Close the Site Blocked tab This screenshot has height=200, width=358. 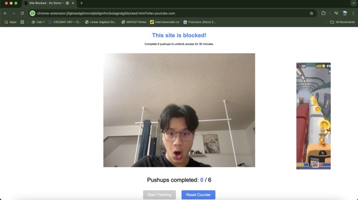[x=73, y=3]
